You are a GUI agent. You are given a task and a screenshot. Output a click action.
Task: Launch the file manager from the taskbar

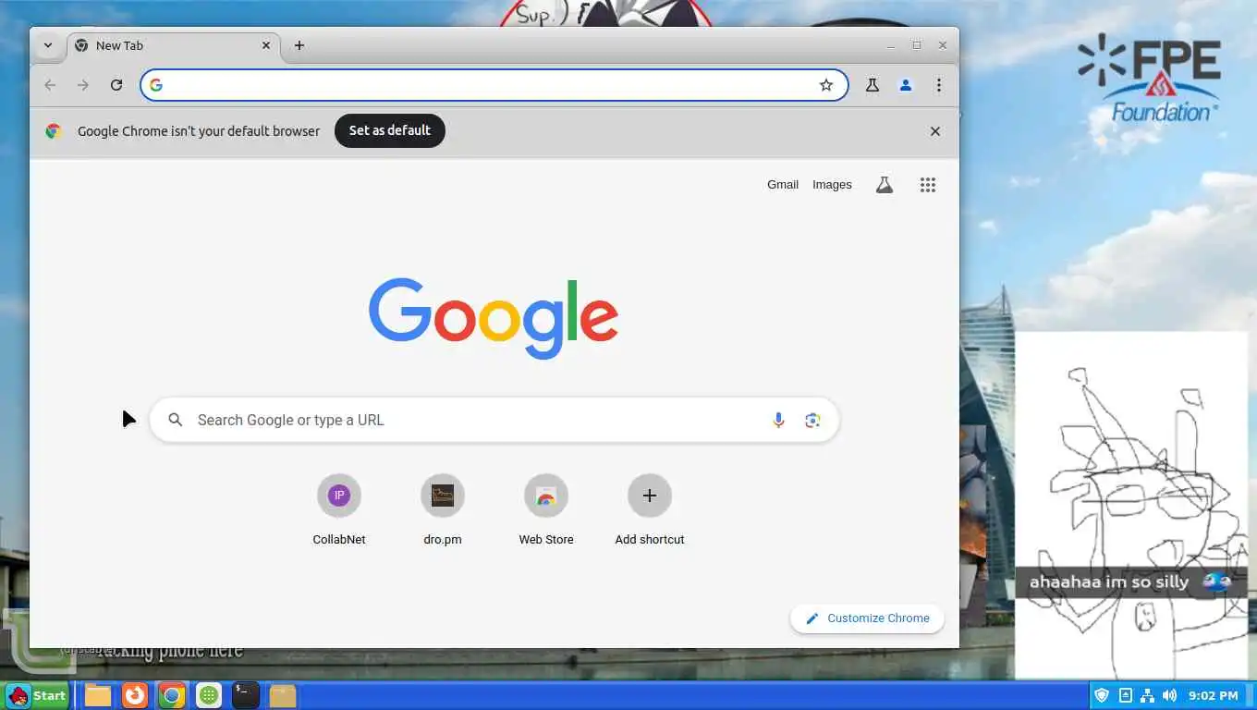(x=98, y=695)
